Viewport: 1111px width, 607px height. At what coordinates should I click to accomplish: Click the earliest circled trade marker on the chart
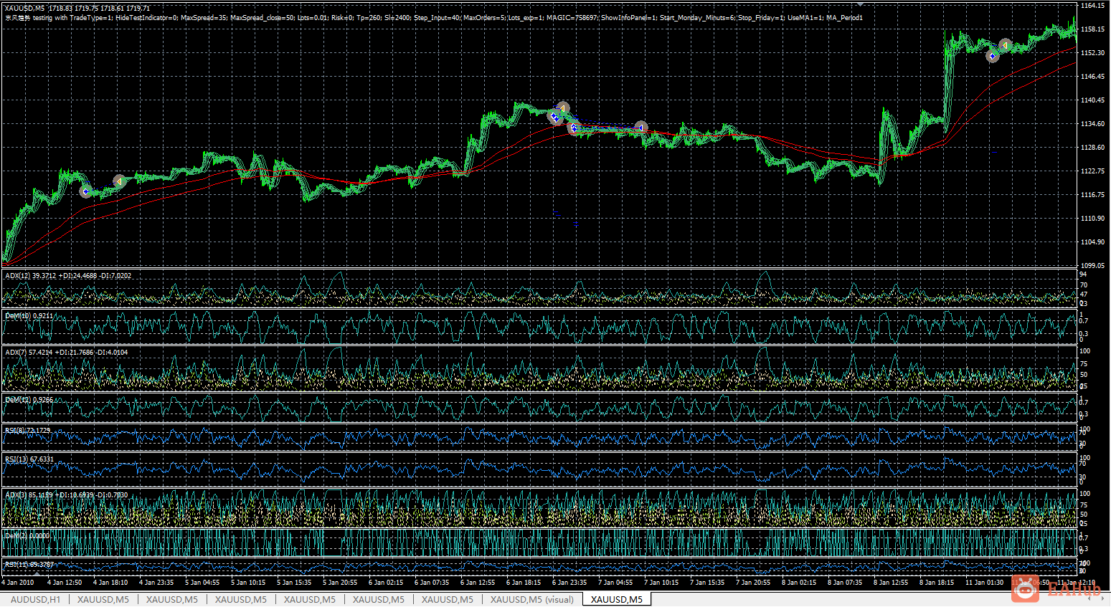(86, 191)
